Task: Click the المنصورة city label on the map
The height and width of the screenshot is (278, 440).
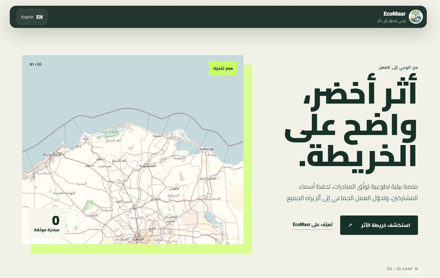Action: (148, 166)
